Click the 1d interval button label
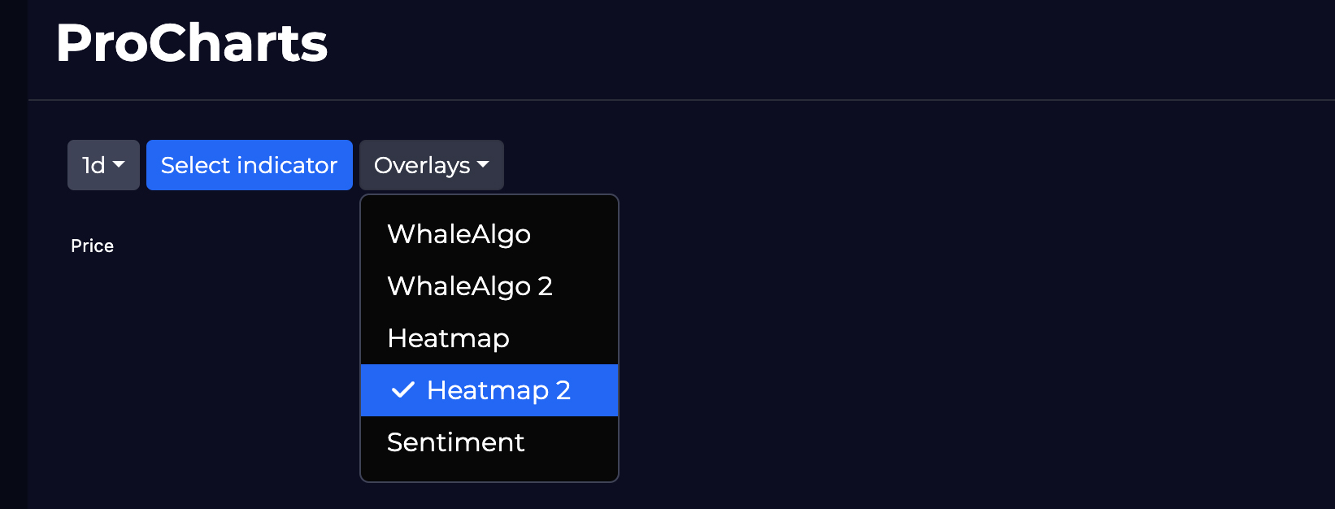Screen dimensions: 1335x509 click(x=93, y=165)
